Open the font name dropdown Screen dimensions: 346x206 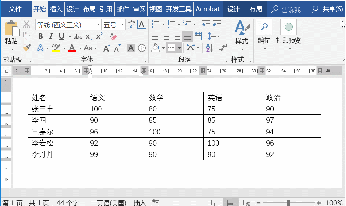99,24
